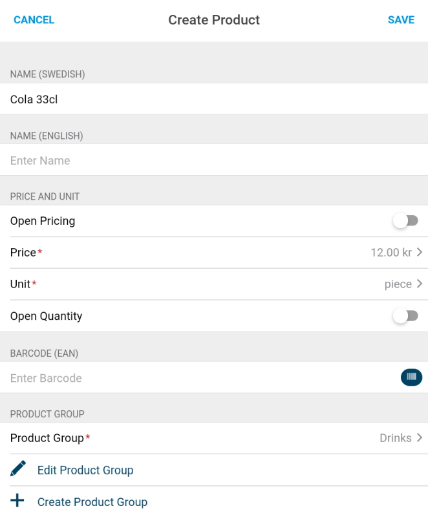This screenshot has height=515, width=428.
Task: Select the 12.00 kr price value
Action: (x=391, y=252)
